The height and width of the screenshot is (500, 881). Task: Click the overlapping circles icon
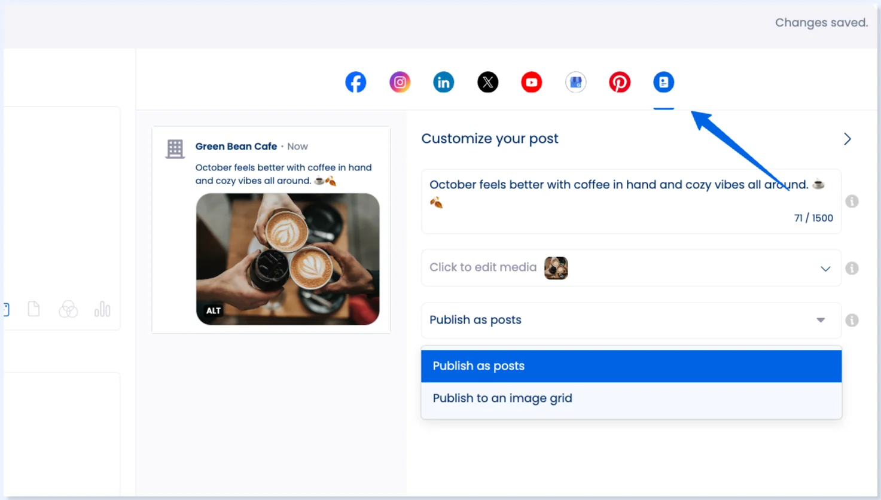[x=68, y=309]
